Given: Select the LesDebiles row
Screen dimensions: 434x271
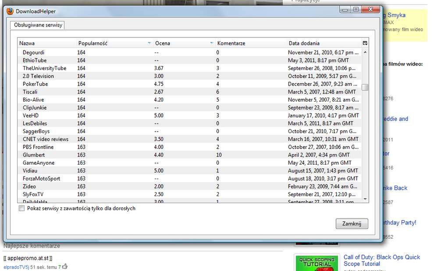Looking at the screenshot, I should tap(189, 123).
